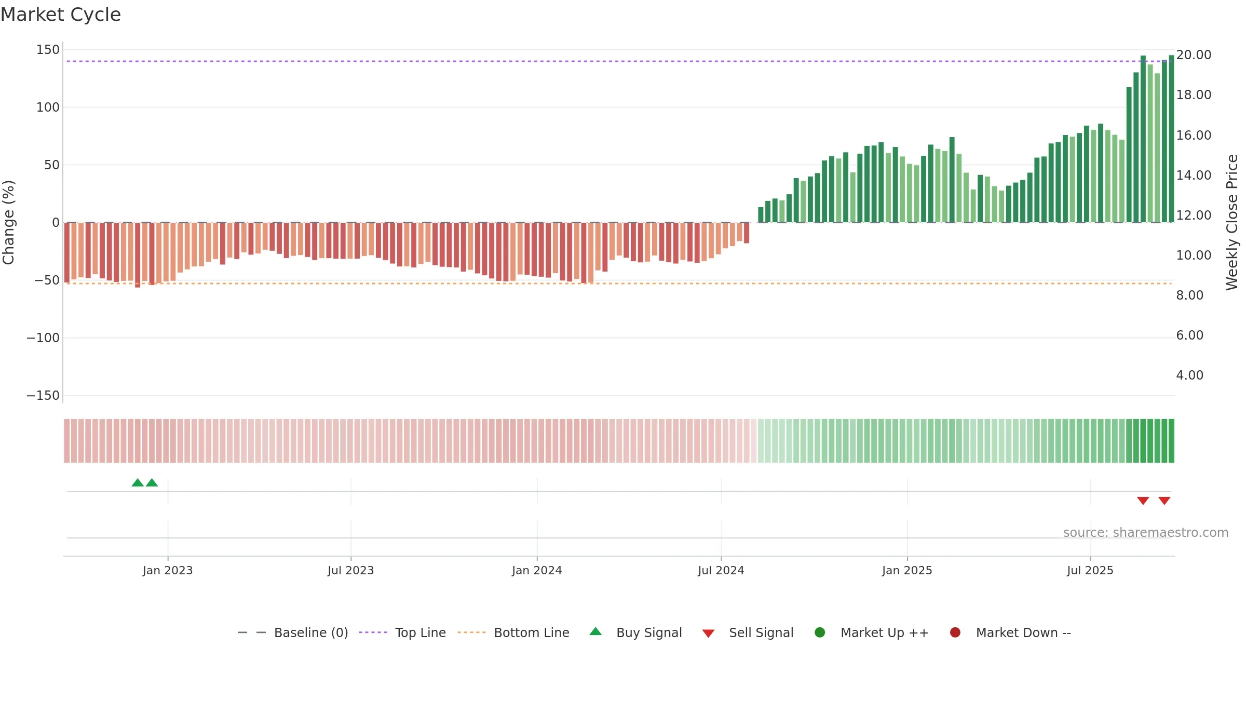Screen dimensions: 1246x701
Task: Click the −50 tick on left axis
Action: [47, 280]
